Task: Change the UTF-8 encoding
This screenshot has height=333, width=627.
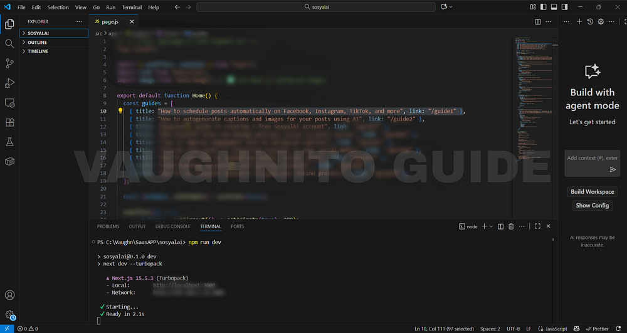Action: click(x=513, y=329)
